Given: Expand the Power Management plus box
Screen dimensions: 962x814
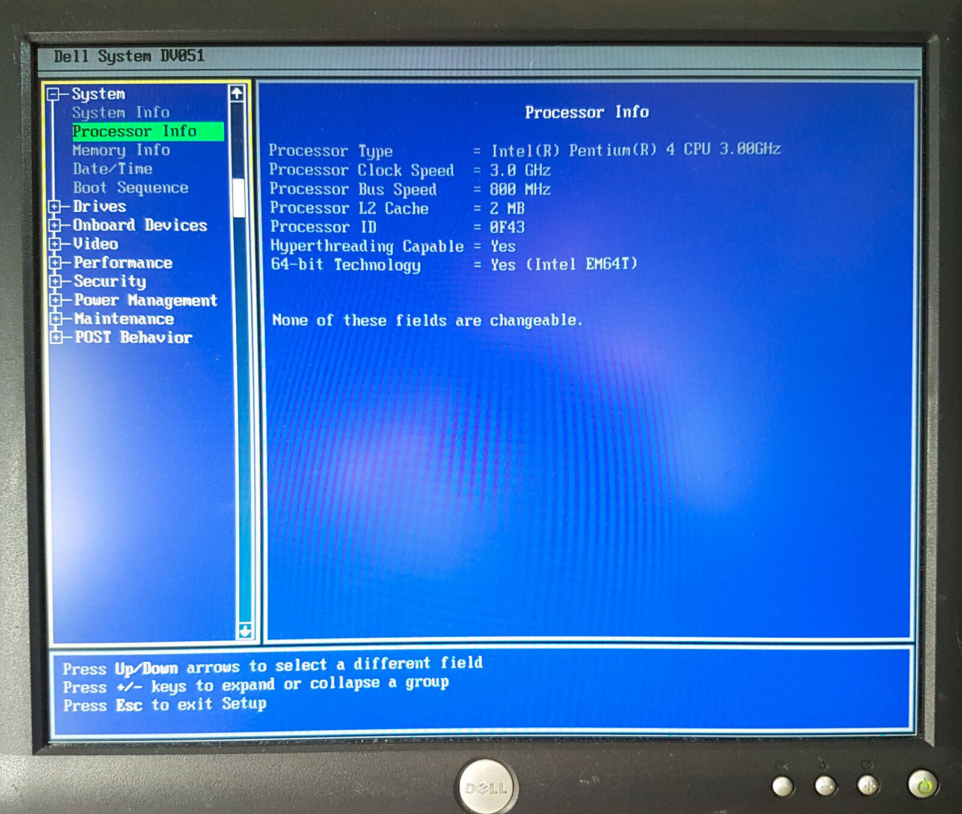Looking at the screenshot, I should pyautogui.click(x=56, y=300).
